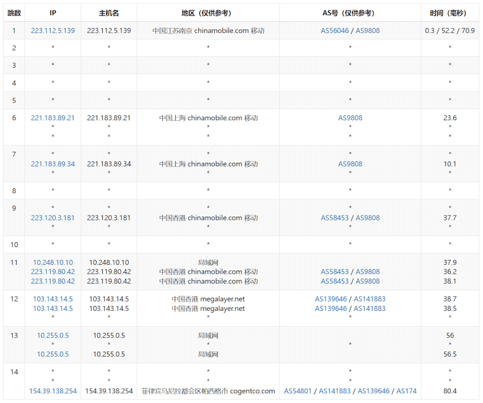
Task: Click the 主机名 column header
Action: pos(108,12)
